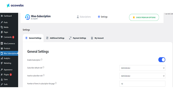The image size is (173, 100).
Task: Click info icon beside Inactive subscriber role
Action: (44, 75)
